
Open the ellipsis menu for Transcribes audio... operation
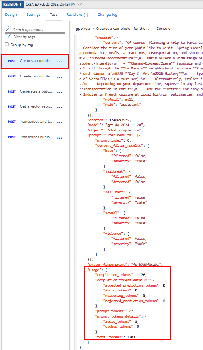point(59,138)
